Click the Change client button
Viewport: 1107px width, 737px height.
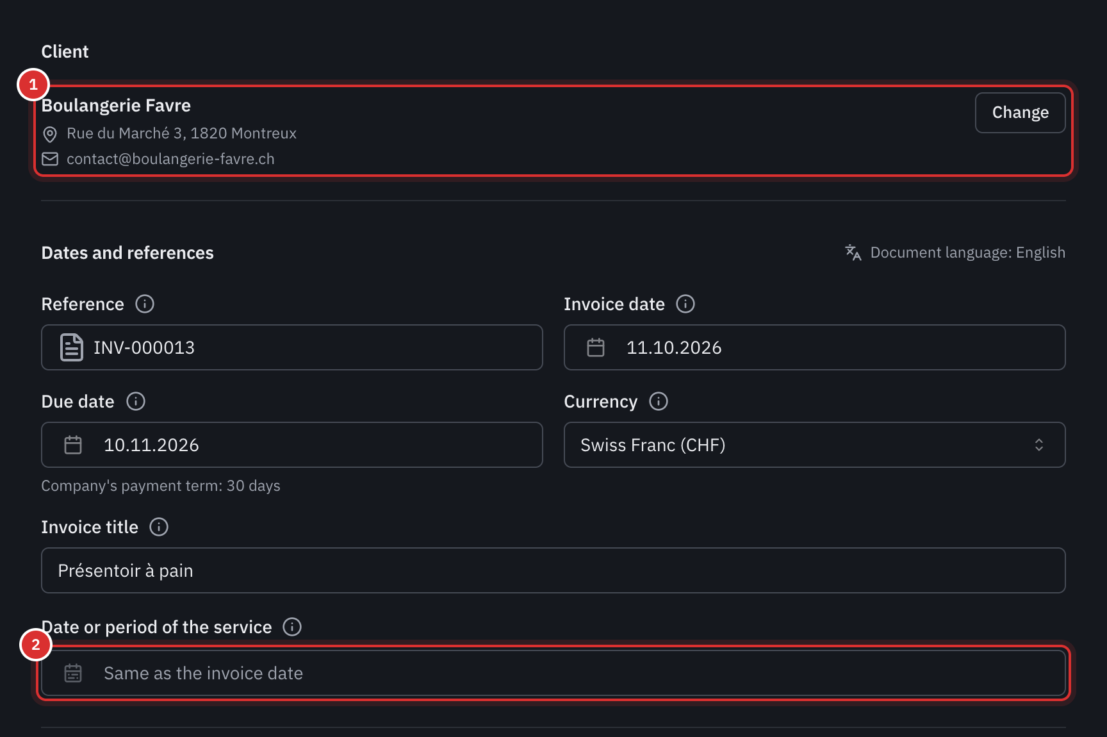point(1020,113)
